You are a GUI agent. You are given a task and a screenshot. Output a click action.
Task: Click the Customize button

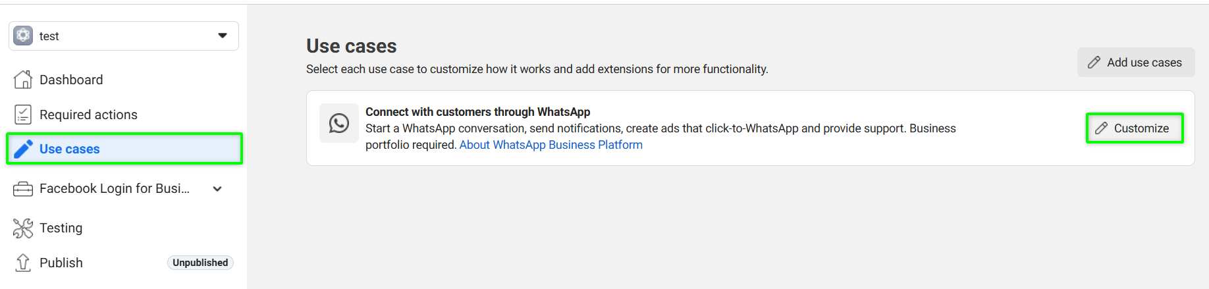1134,128
